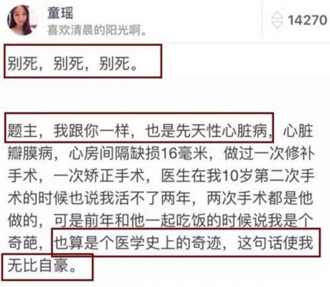Image resolution: width=330 pixels, height=287 pixels.
Task: Click the boxed phrase 也算是个医学史上的奇迹
Action: coord(137,243)
